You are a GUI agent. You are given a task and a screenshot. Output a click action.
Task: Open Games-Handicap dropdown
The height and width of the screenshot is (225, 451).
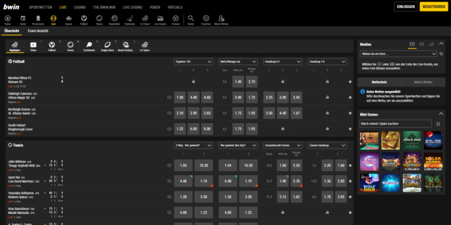point(328,146)
